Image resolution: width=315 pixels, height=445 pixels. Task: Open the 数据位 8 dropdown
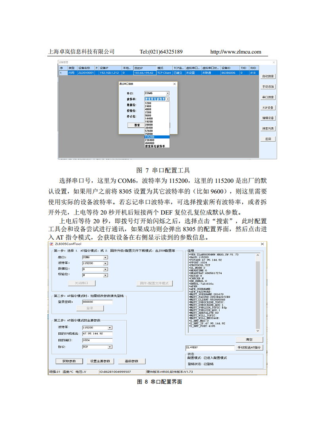pos(106,269)
